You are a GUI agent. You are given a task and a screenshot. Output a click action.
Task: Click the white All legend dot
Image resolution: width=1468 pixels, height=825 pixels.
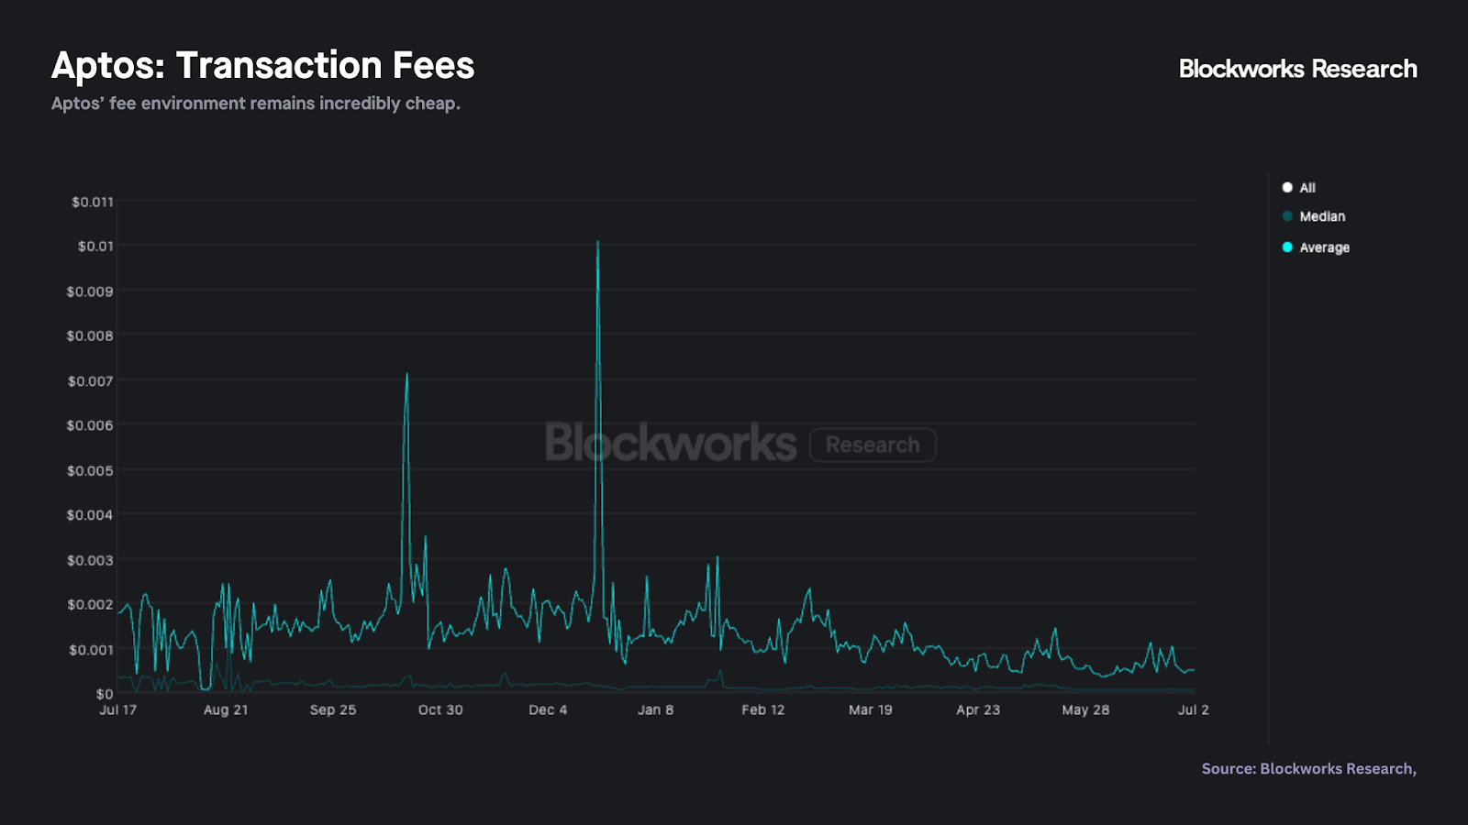pyautogui.click(x=1287, y=187)
